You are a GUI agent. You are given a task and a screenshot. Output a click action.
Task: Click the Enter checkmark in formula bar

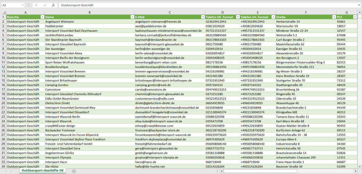(x=45, y=5)
